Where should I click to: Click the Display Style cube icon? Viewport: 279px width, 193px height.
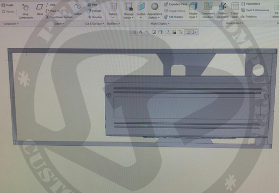click(x=193, y=6)
